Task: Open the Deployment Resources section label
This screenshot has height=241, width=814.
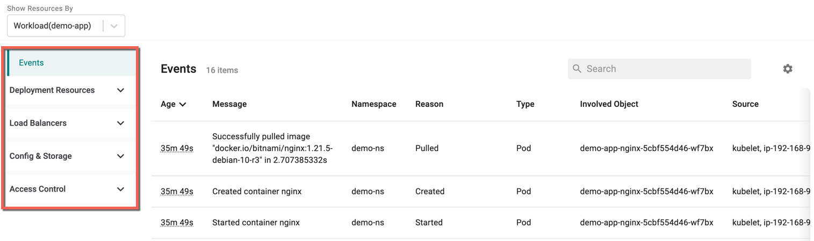Action: 52,90
